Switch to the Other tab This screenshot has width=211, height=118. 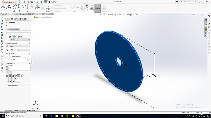point(18,29)
